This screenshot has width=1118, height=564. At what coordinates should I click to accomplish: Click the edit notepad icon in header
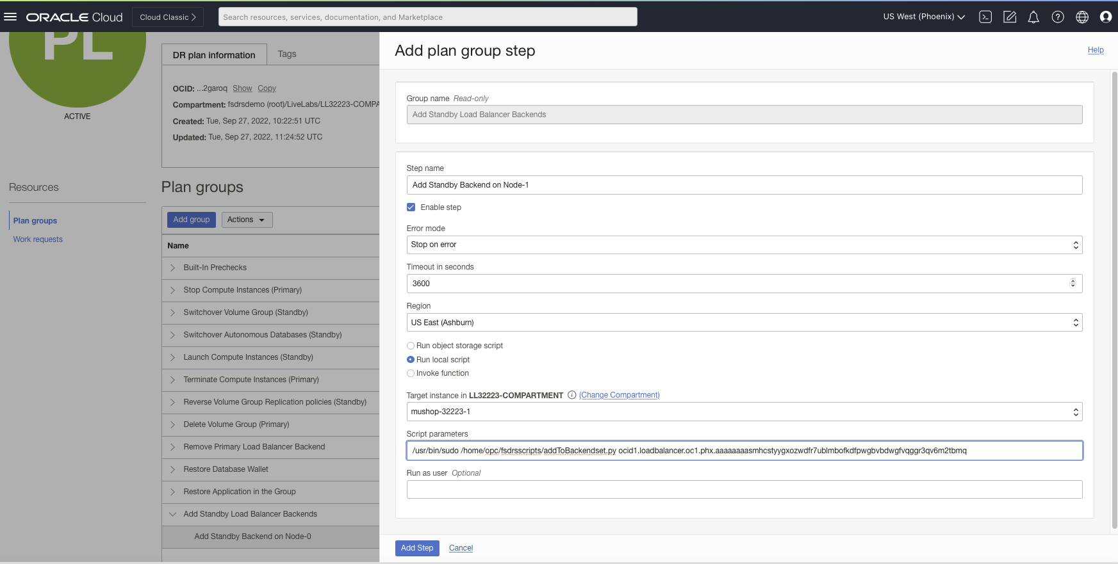pyautogui.click(x=1010, y=17)
